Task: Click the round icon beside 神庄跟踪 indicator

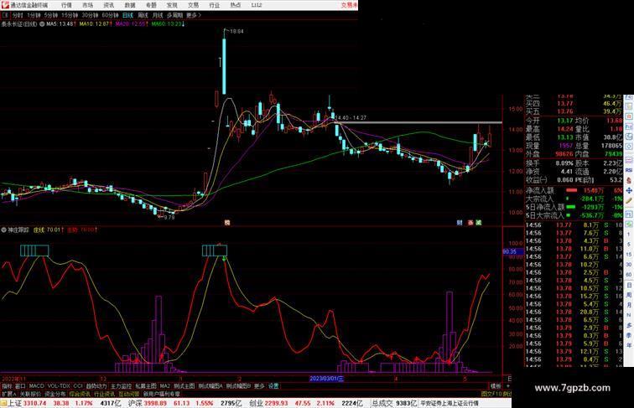Action: 3,230
